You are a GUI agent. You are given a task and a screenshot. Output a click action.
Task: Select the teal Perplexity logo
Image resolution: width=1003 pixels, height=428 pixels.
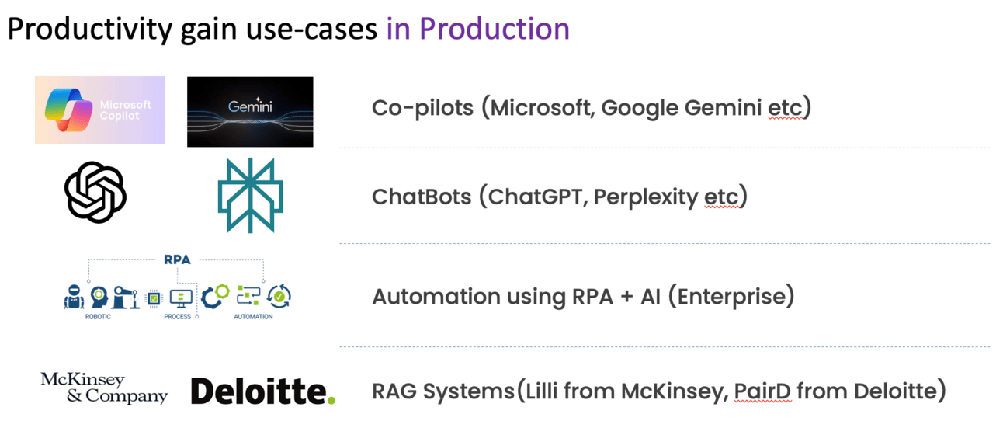click(250, 196)
